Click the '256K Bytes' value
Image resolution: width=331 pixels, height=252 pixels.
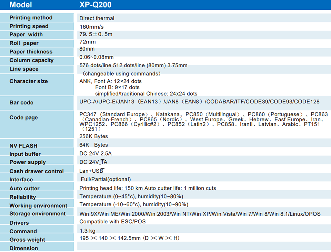coord(93,136)
